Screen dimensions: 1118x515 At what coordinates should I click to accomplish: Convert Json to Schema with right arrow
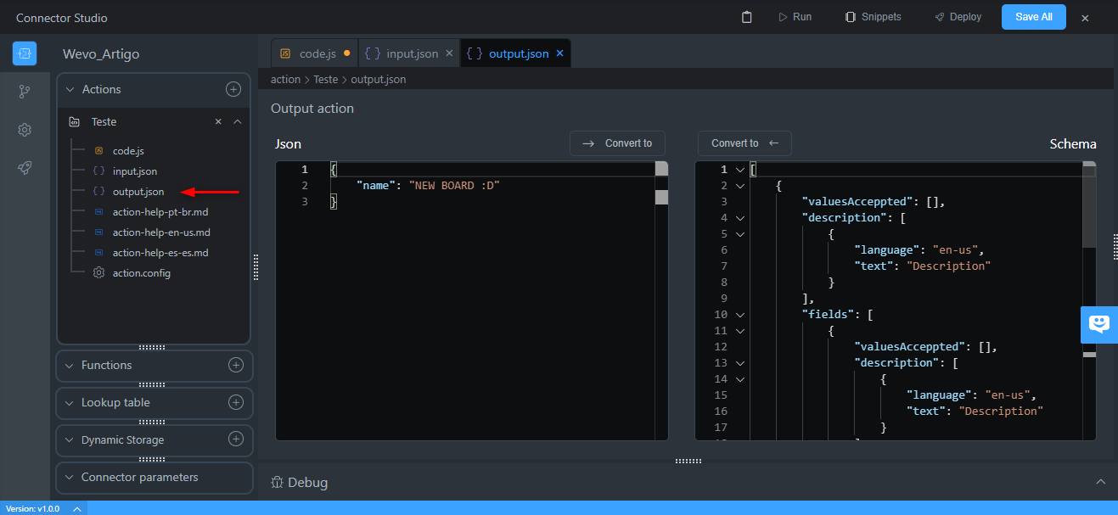pos(617,143)
